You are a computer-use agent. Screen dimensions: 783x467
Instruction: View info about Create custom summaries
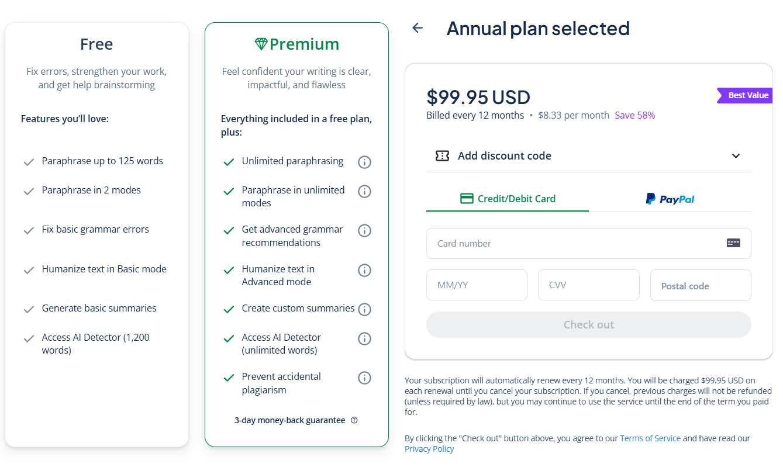point(364,309)
